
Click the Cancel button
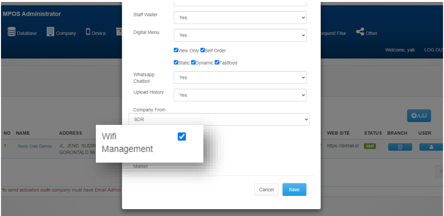[x=266, y=190]
